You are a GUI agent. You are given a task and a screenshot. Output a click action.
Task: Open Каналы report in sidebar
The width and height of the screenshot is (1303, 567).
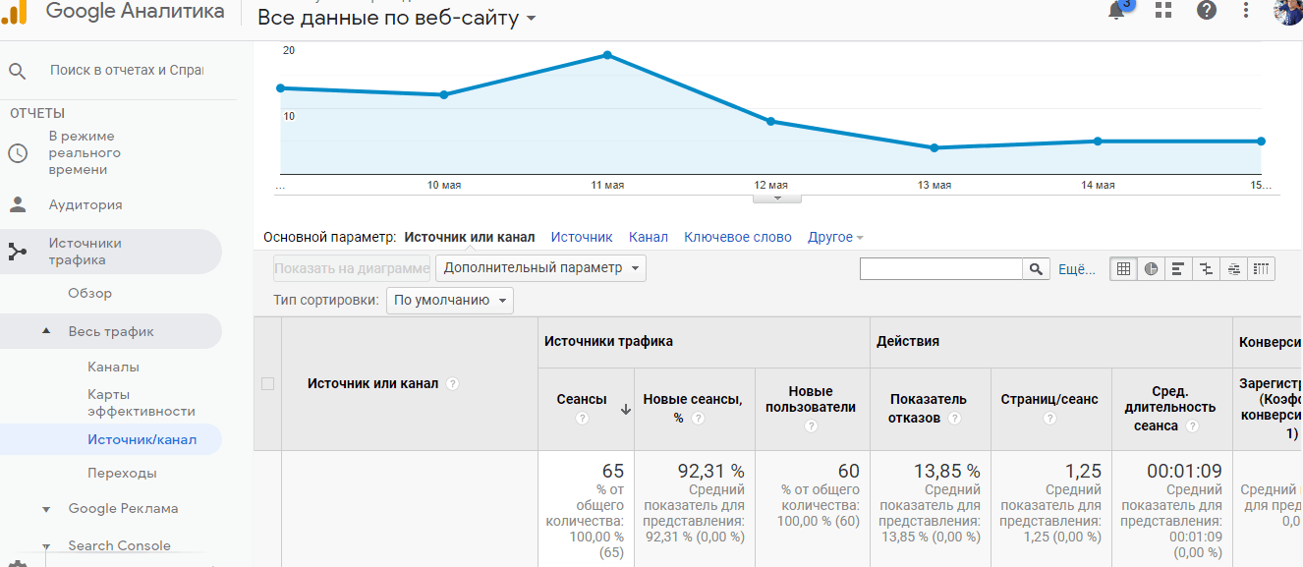pos(113,367)
